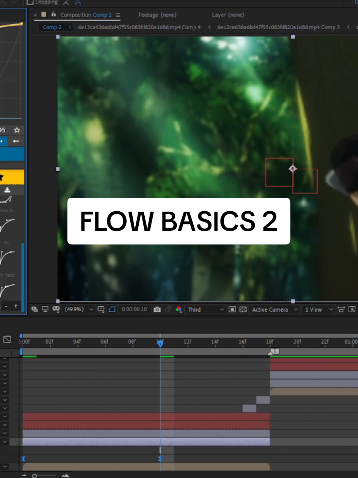Show channel and color management settings

click(179, 309)
